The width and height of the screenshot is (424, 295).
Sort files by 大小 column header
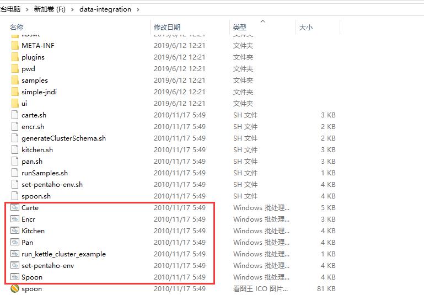pos(306,28)
